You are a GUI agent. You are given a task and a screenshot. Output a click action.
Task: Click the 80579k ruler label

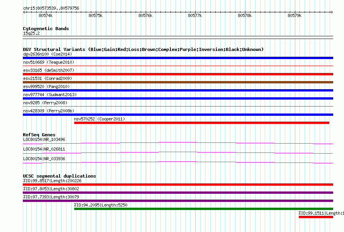pyautogui.click(x=295, y=15)
